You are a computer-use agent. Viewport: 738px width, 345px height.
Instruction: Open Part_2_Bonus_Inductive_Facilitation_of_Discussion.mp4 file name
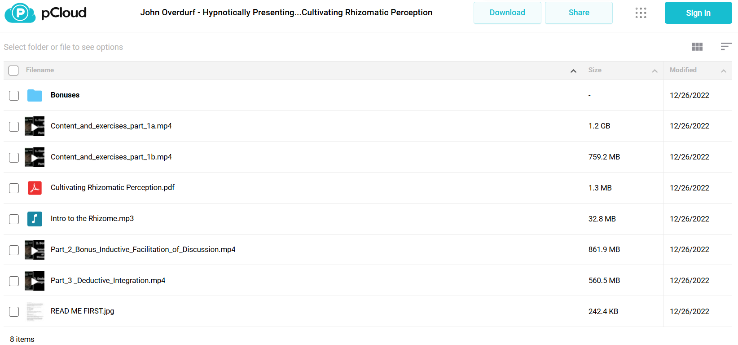[x=143, y=250]
